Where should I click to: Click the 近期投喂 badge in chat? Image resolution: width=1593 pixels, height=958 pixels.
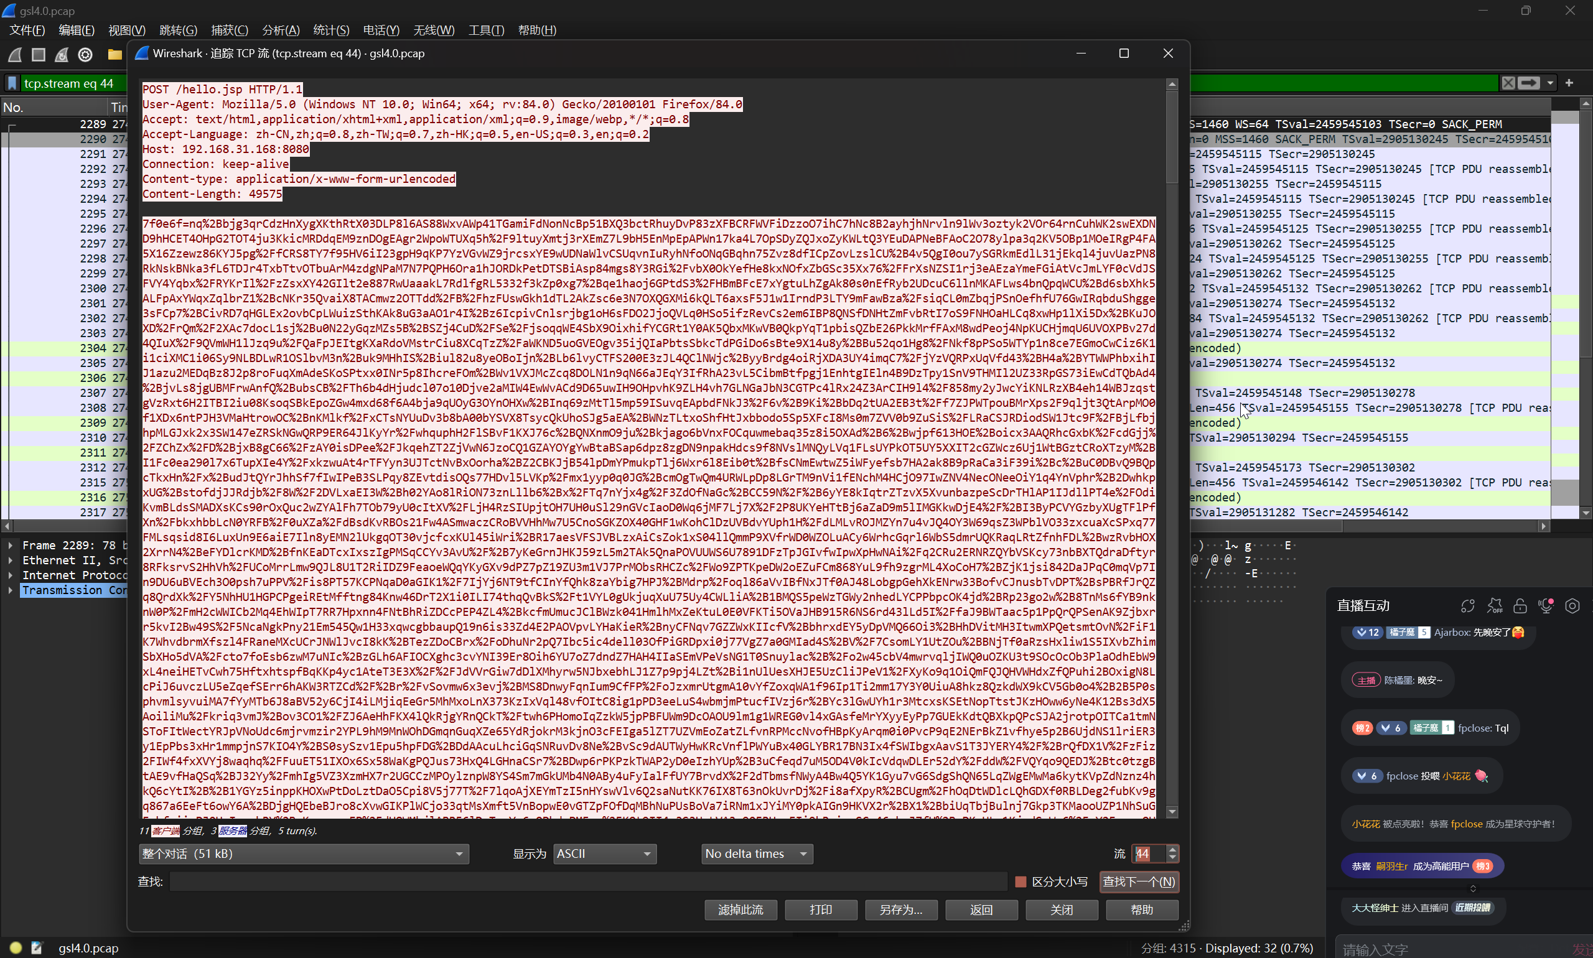pyautogui.click(x=1473, y=908)
